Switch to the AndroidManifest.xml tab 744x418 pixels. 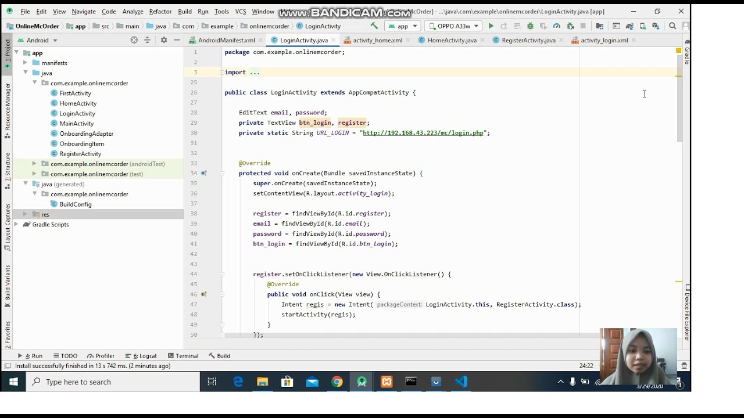[x=226, y=40]
